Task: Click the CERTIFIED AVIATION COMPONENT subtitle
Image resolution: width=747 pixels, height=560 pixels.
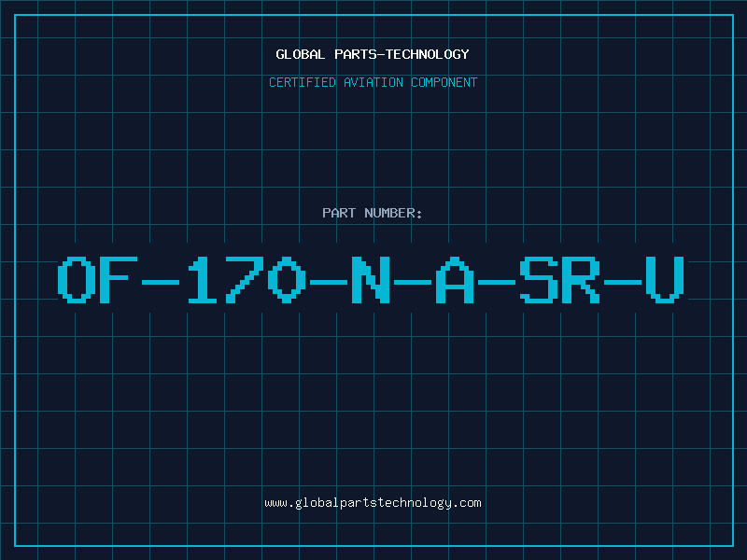Action: [x=373, y=82]
